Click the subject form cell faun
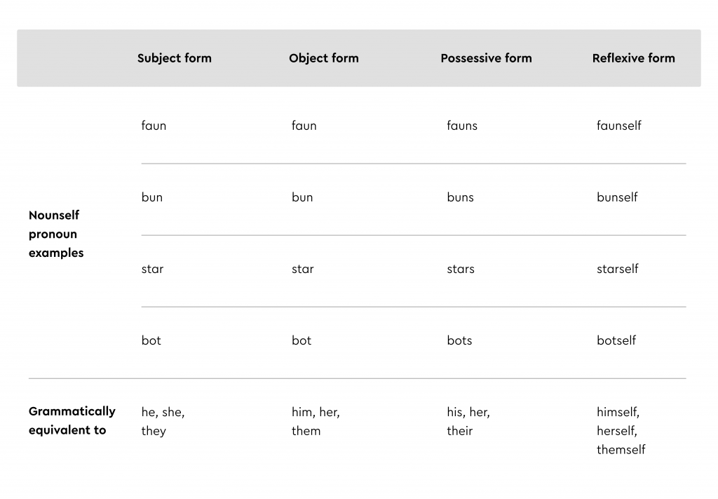The width and height of the screenshot is (718, 499). tap(154, 126)
